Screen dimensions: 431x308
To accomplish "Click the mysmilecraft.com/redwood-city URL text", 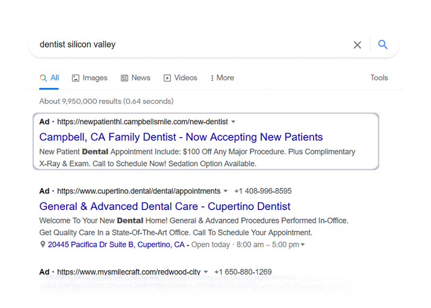I will click(x=129, y=272).
